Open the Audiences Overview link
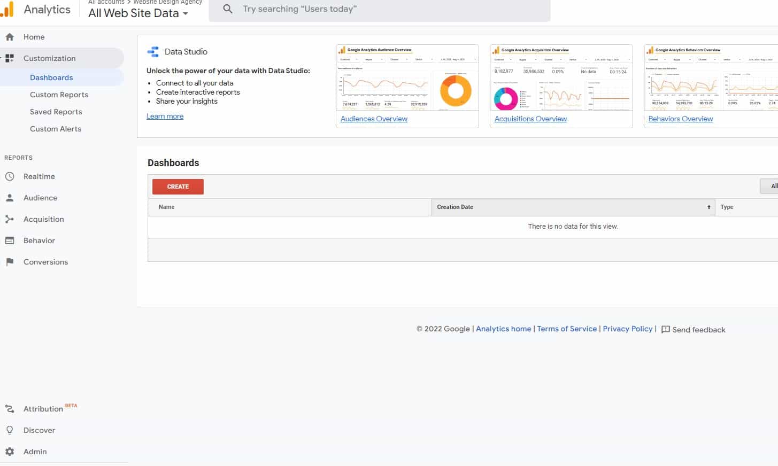 [x=374, y=119]
